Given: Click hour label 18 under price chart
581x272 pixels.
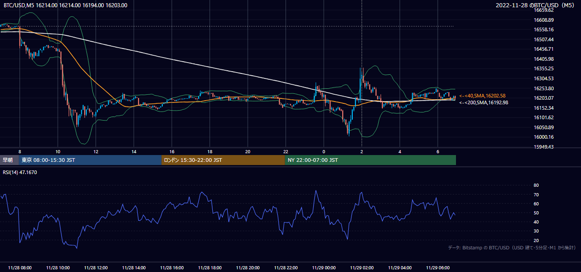Looking at the screenshot, I should click(210, 151).
